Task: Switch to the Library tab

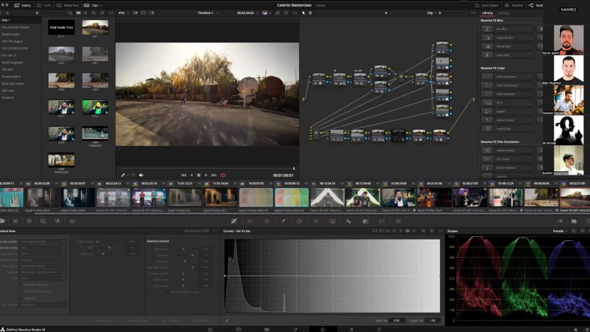Action: point(487,13)
